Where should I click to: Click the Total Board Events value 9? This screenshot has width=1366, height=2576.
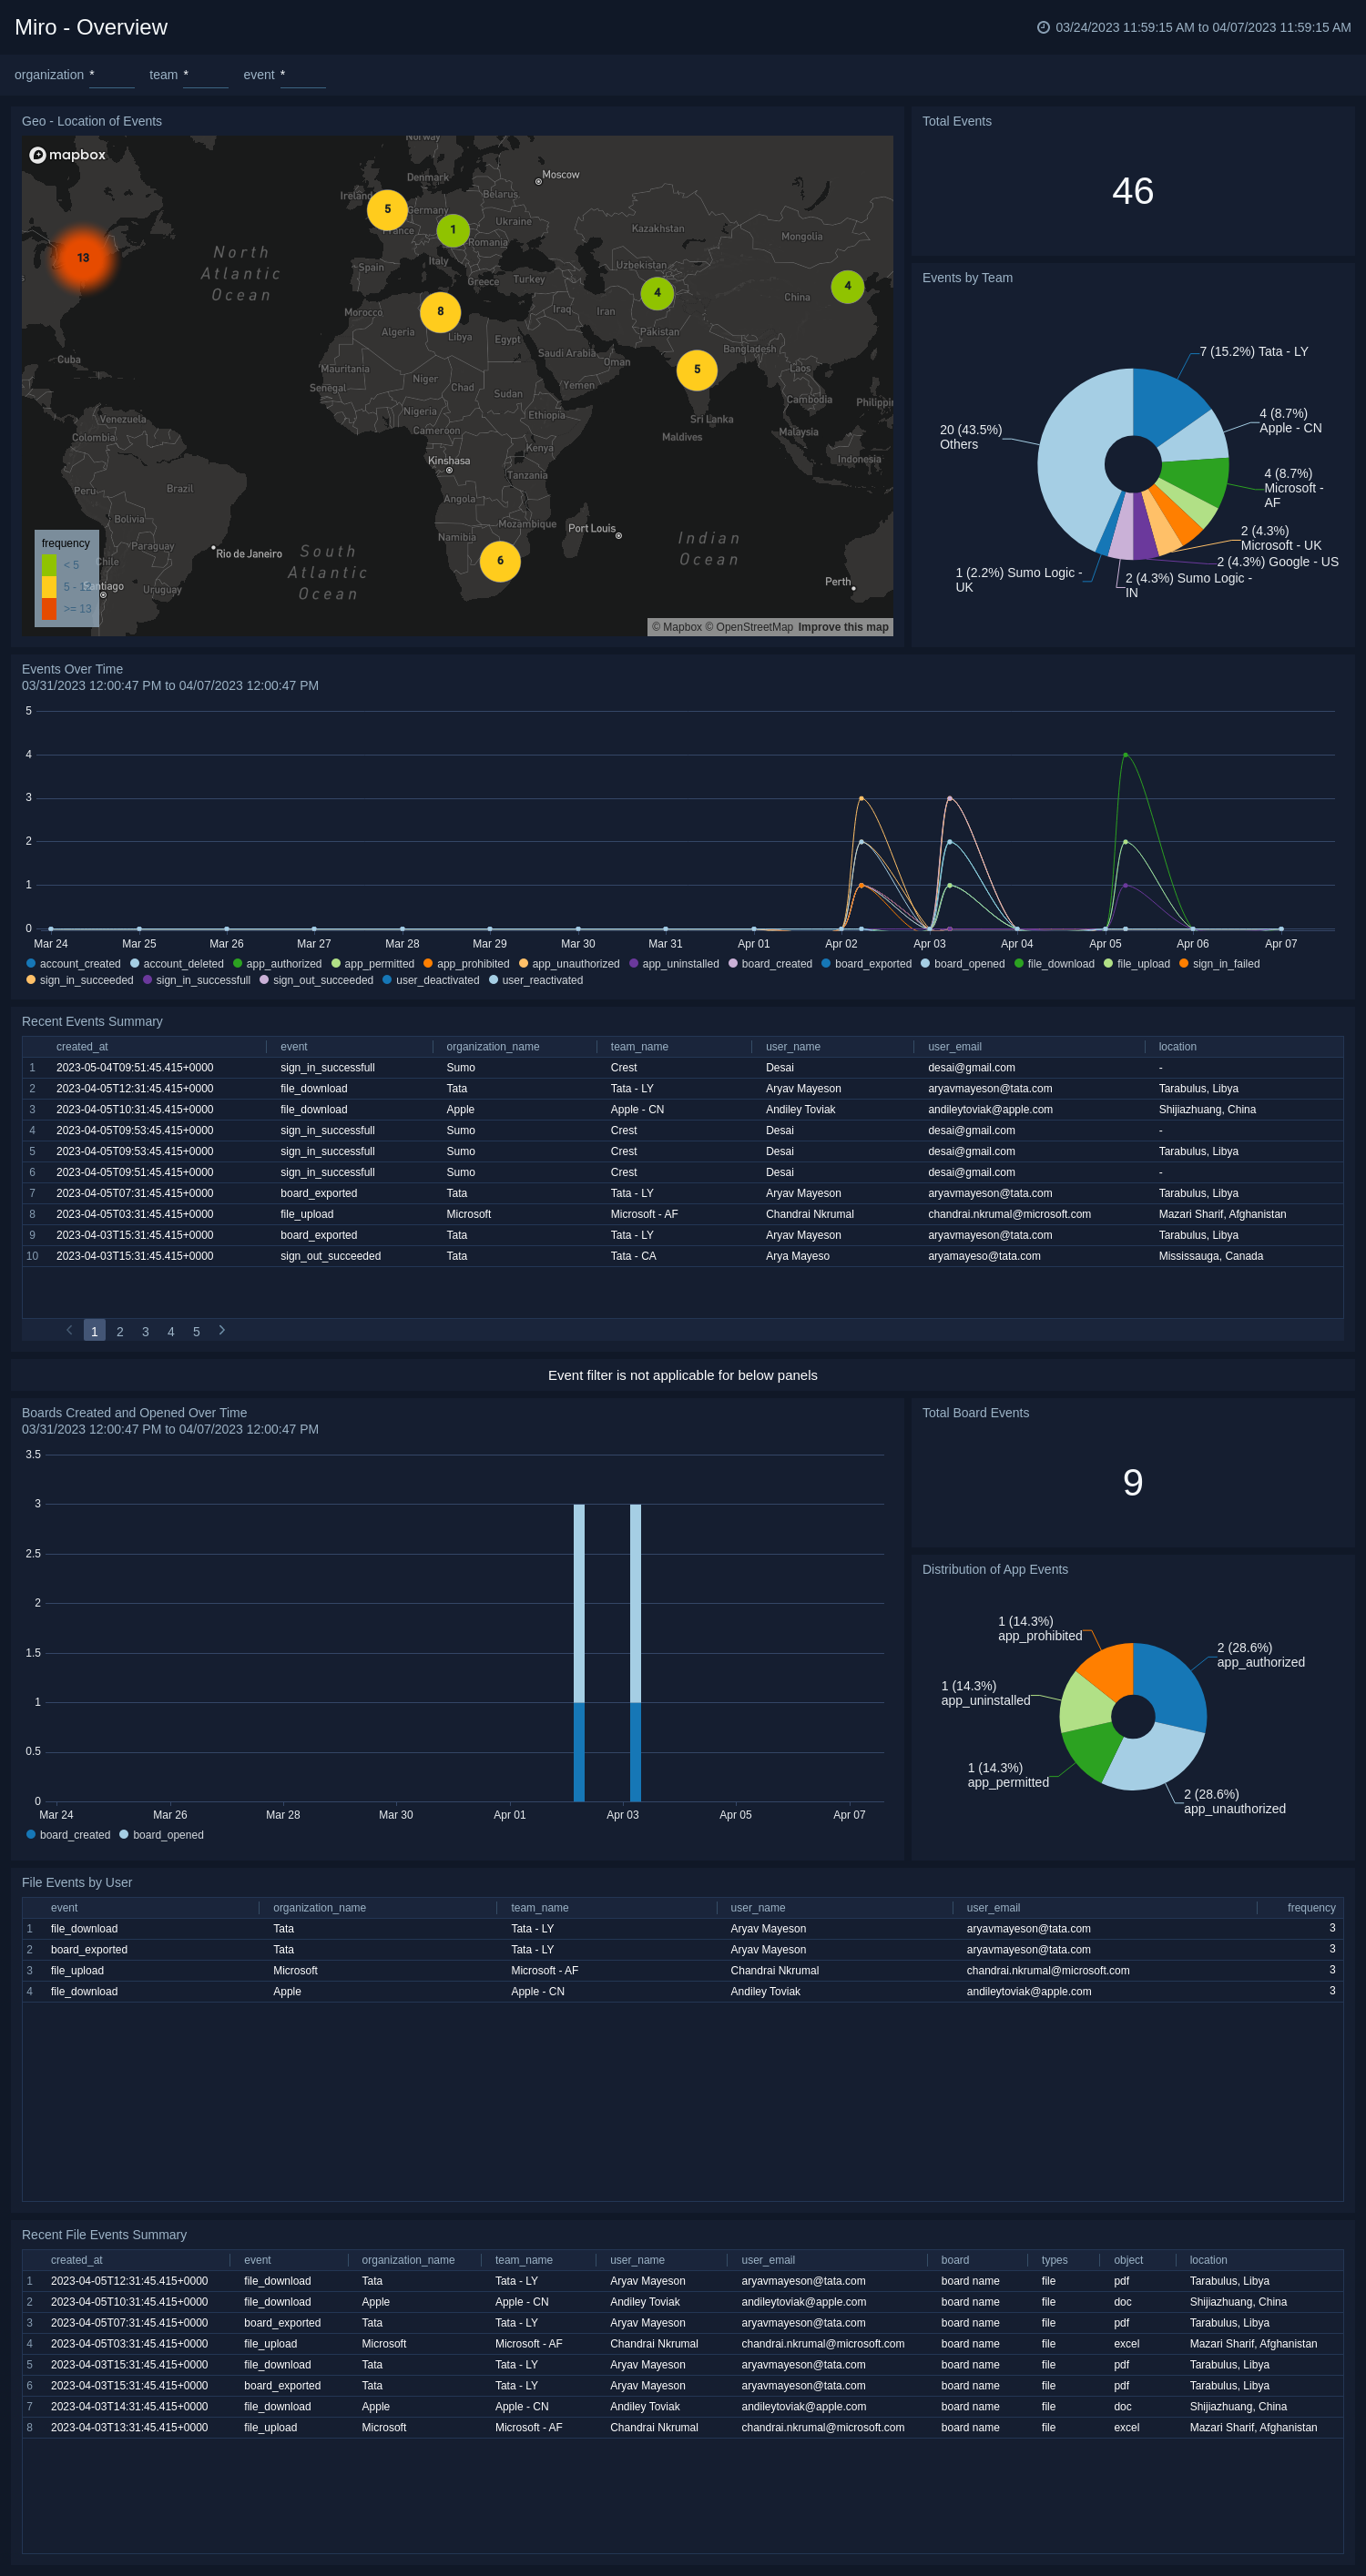[x=1133, y=1483]
